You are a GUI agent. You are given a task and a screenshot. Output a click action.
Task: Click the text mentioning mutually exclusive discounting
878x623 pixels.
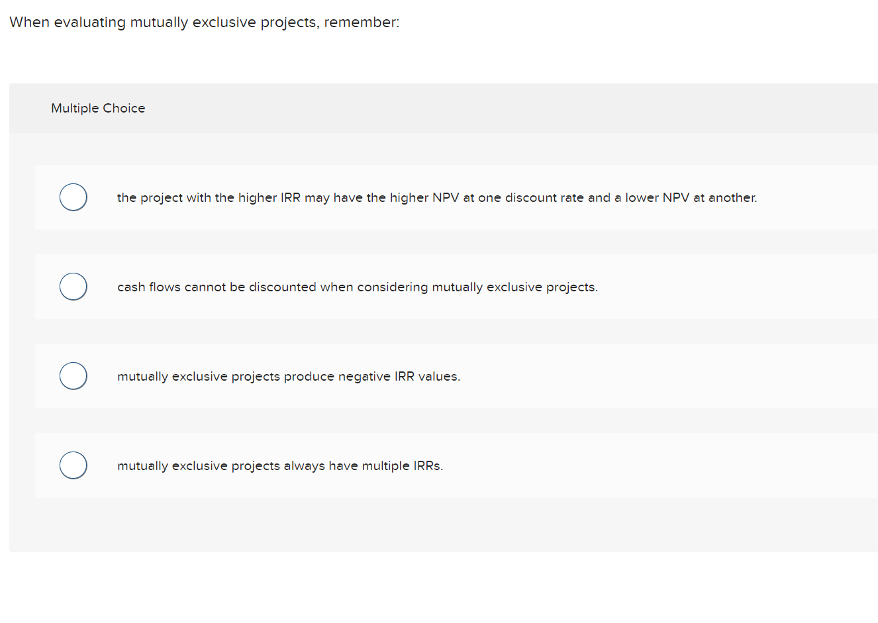pyautogui.click(x=358, y=287)
